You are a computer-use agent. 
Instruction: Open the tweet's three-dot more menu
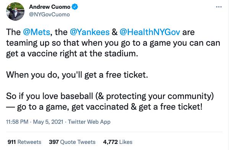219,7
